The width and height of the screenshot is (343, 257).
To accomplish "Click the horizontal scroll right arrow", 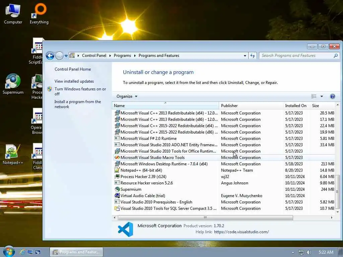I will pyautogui.click(x=332, y=218).
